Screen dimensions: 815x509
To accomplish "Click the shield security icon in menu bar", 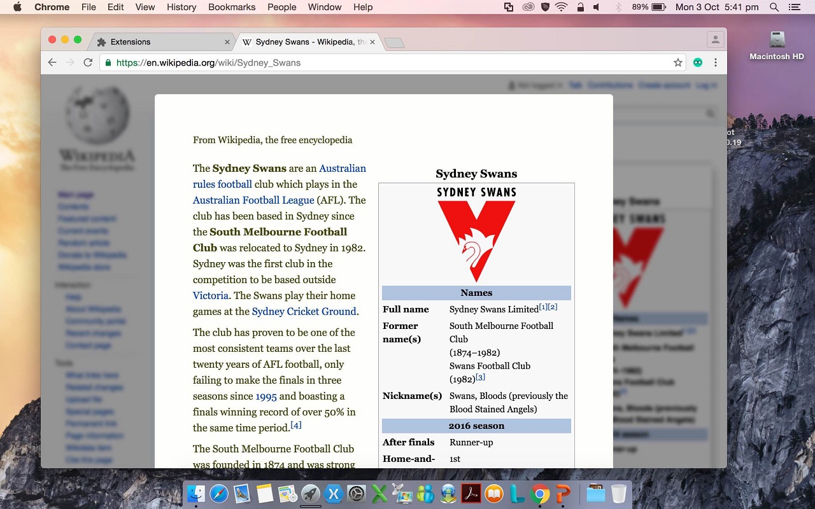I will (x=545, y=7).
